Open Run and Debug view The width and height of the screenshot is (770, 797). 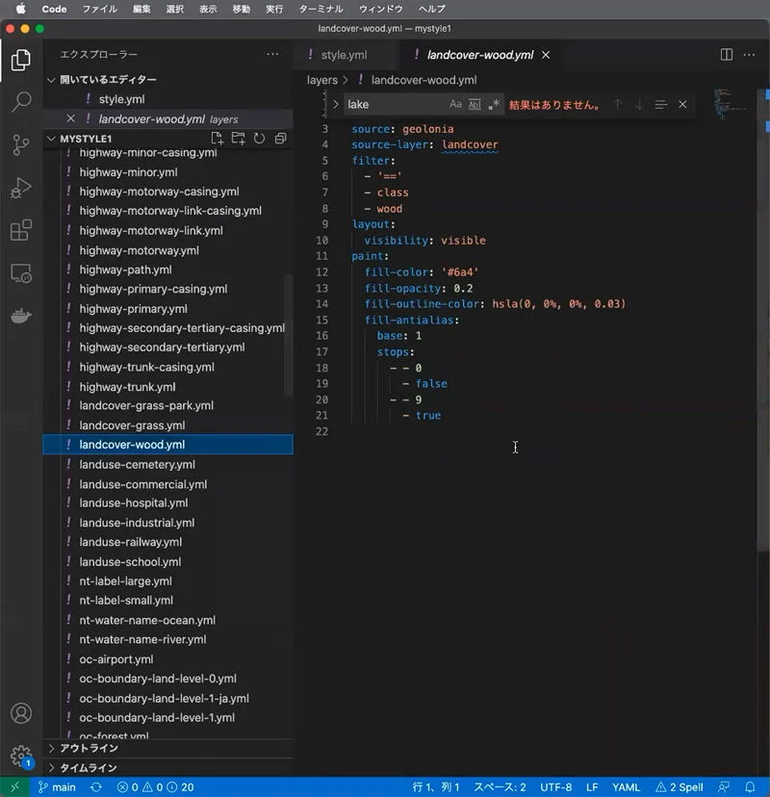coord(21,188)
